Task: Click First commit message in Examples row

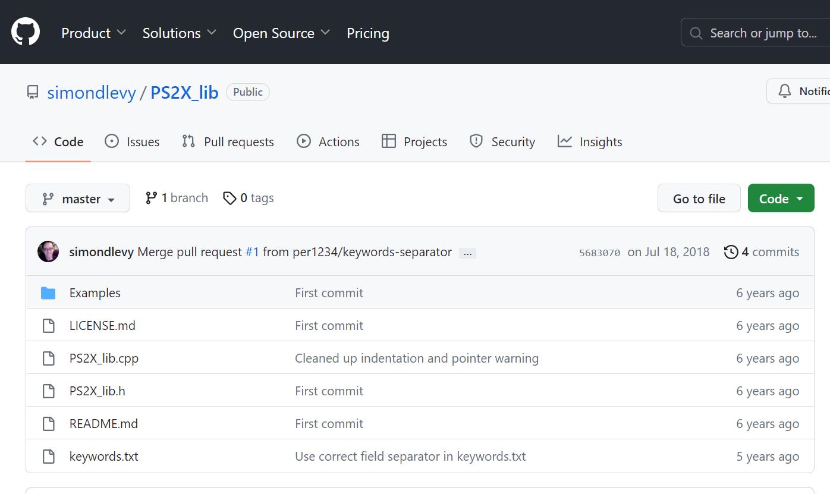Action: coord(329,293)
